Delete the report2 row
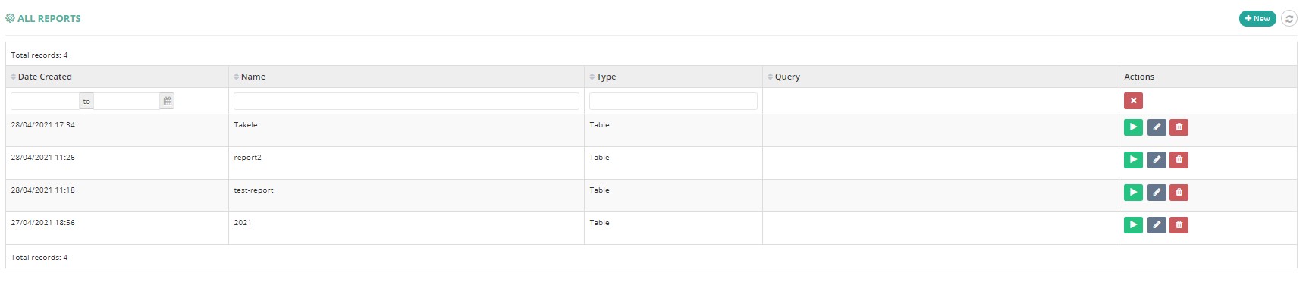Screen dimensions: 1309x282 (1179, 160)
